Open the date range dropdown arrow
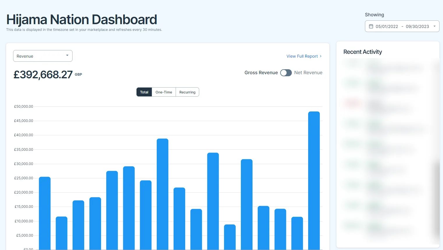The width and height of the screenshot is (443, 250). click(435, 26)
